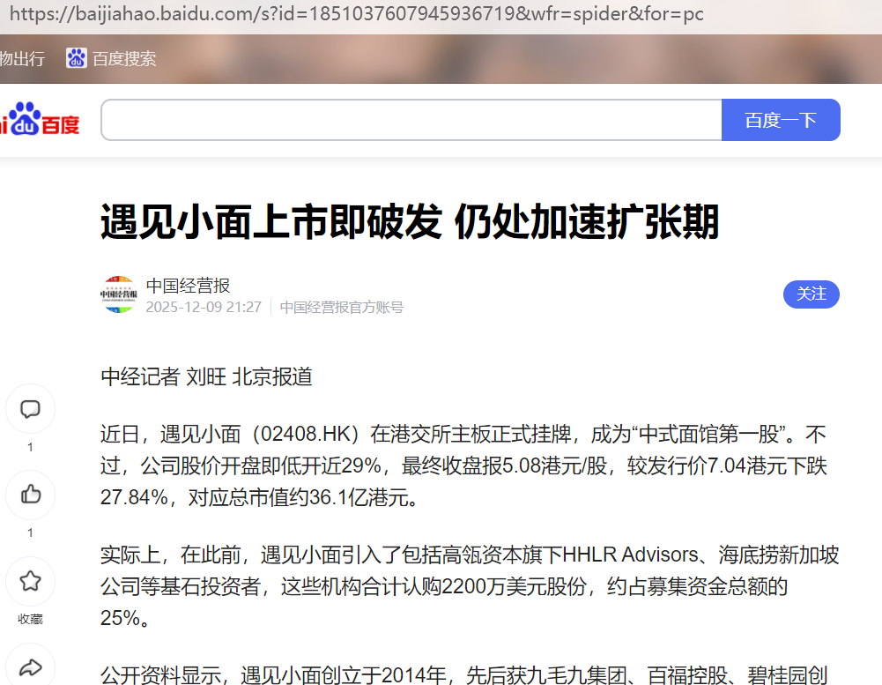
Task: Click the publish date 2025-12-09 21:27
Action: (x=204, y=308)
